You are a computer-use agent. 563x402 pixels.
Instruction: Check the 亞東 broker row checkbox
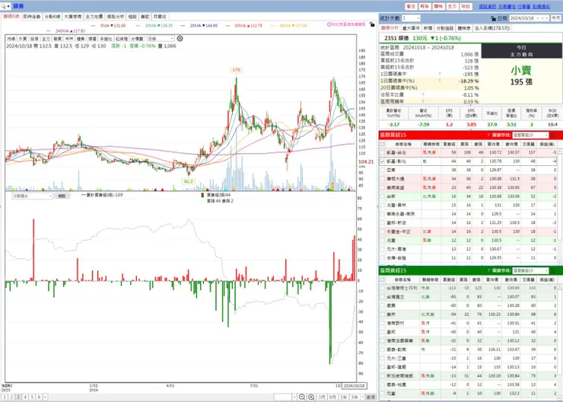tap(383, 170)
